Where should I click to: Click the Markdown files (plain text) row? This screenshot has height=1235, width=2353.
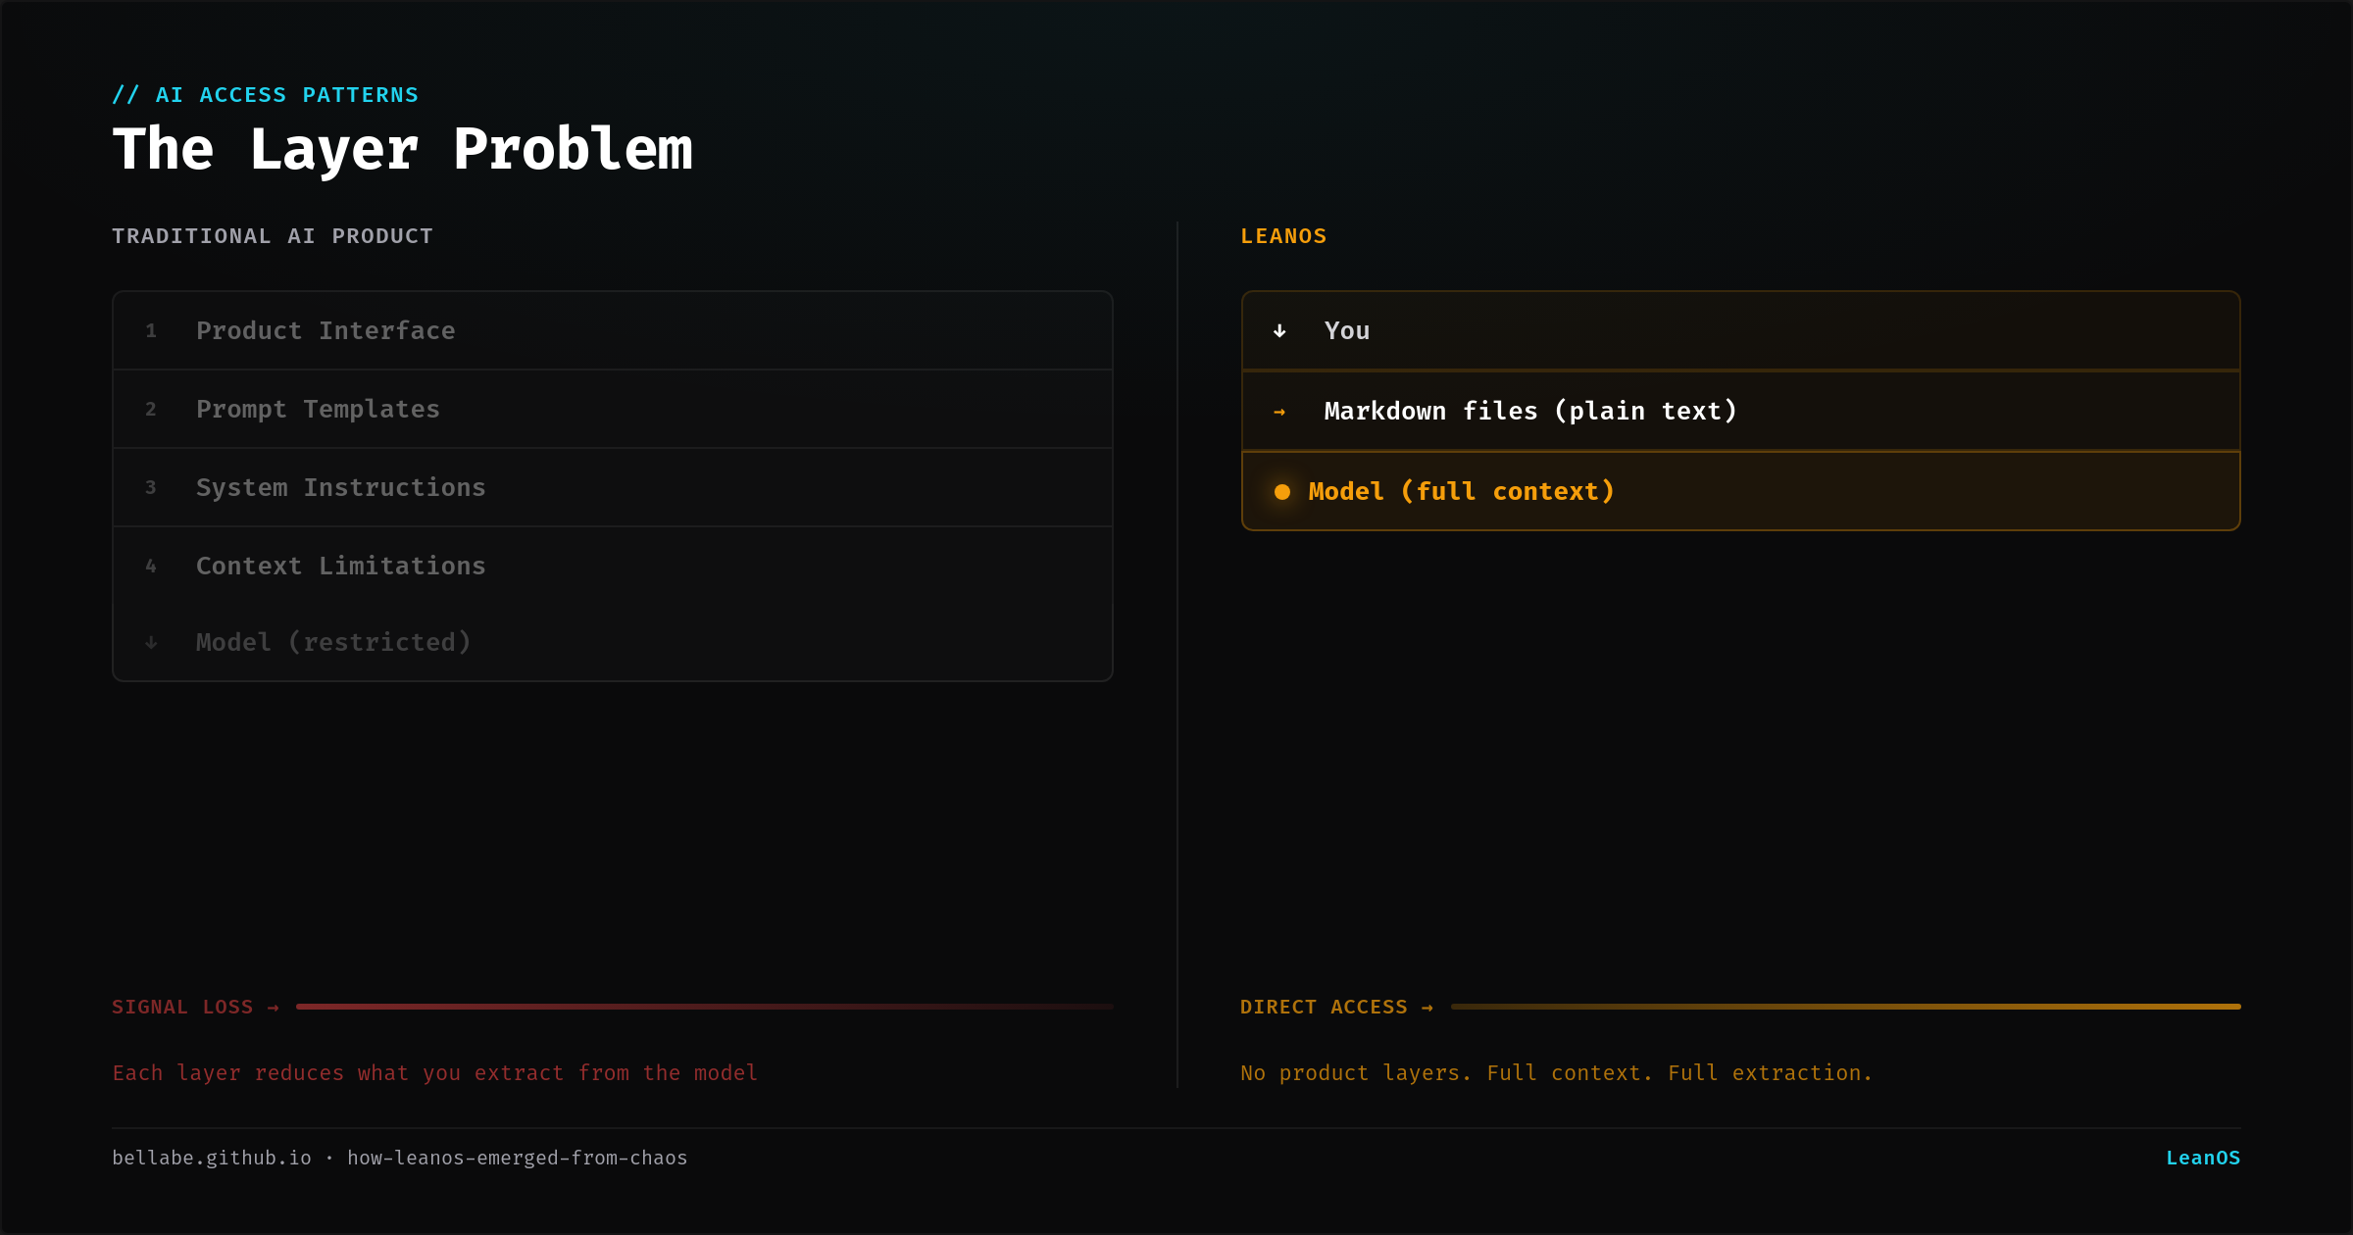coord(1740,412)
